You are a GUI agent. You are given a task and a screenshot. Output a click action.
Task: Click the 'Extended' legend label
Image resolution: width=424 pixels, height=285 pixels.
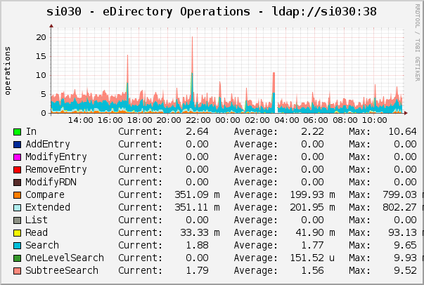click(48, 207)
